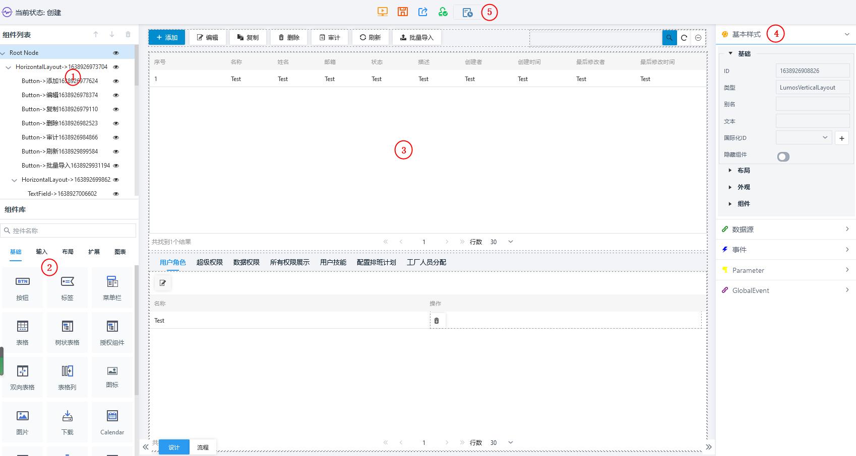Expand the 数据源 panel

(x=786, y=229)
